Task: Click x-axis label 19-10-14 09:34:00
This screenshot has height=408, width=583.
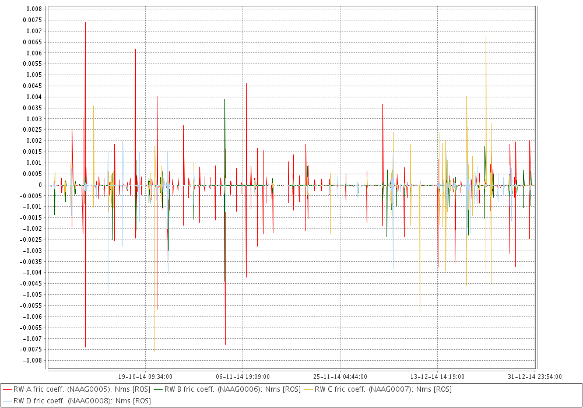Action: [x=145, y=377]
